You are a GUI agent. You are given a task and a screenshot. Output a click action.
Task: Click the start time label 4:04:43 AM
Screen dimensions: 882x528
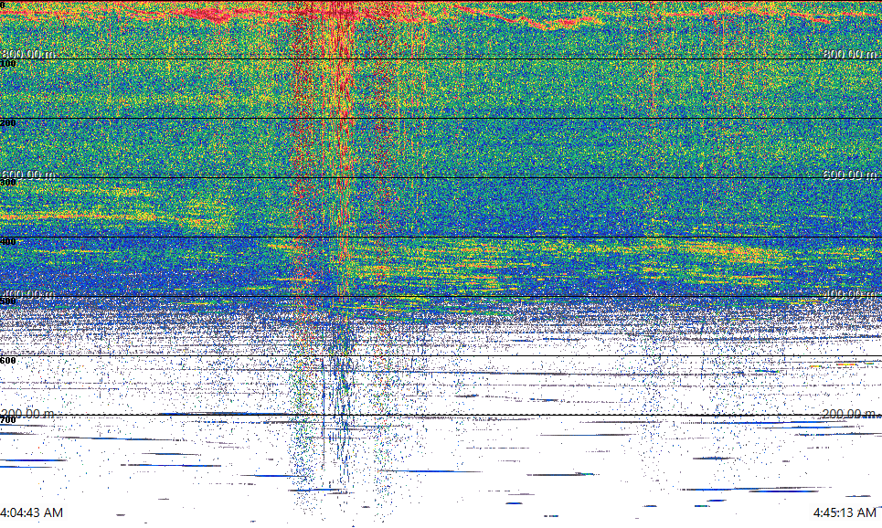point(31,512)
